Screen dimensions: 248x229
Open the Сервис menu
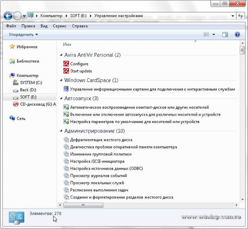pos(60,26)
